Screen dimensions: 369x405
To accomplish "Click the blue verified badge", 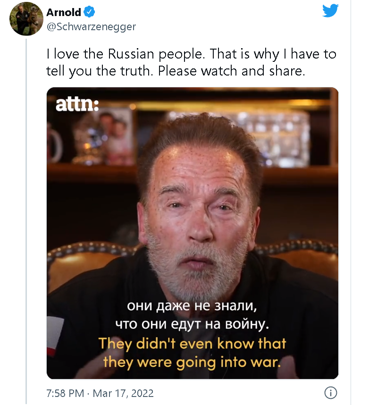I will point(90,12).
